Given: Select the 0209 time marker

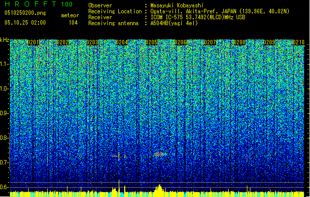Looking at the screenshot, I should click(x=269, y=42).
